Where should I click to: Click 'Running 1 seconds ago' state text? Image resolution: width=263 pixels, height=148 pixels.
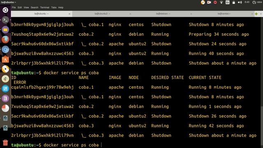click(215, 106)
